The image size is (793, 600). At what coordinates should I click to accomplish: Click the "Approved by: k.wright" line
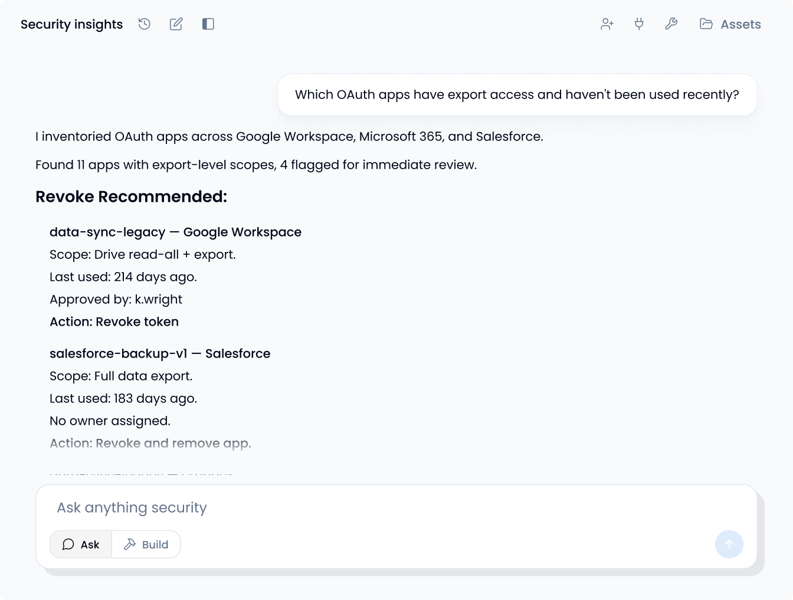click(116, 299)
